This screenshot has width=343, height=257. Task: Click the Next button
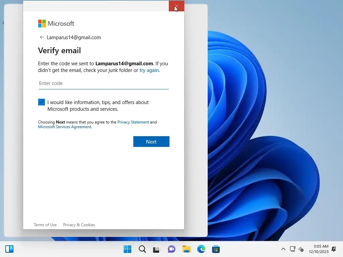coord(151,142)
